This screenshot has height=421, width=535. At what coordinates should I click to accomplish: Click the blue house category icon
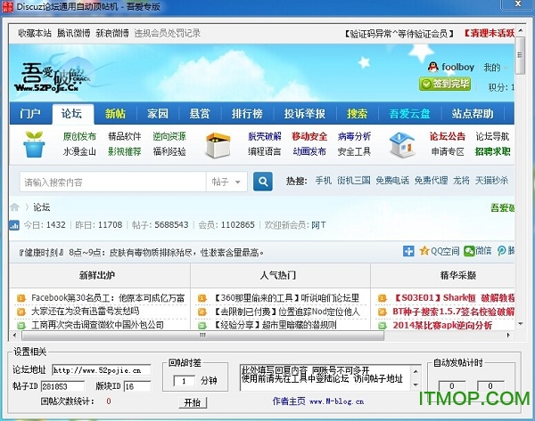[401, 145]
